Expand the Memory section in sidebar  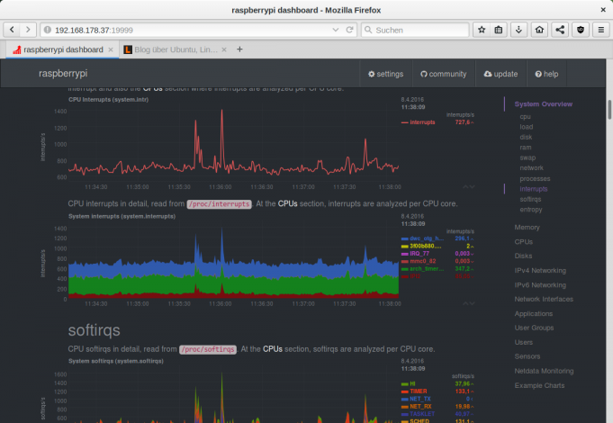(x=527, y=228)
